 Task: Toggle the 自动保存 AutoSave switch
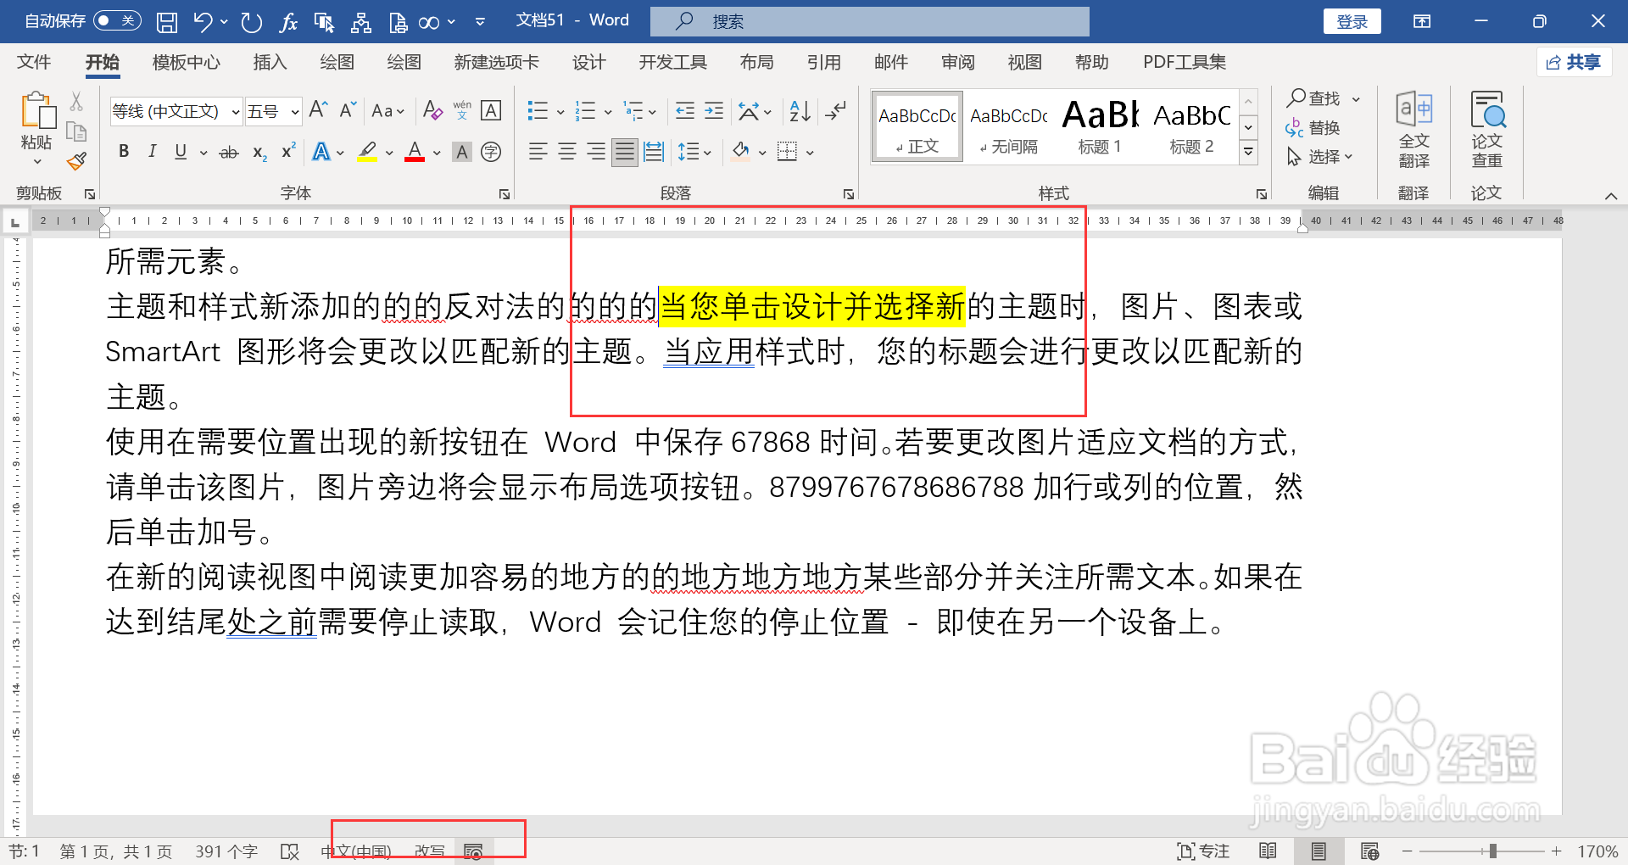[117, 21]
